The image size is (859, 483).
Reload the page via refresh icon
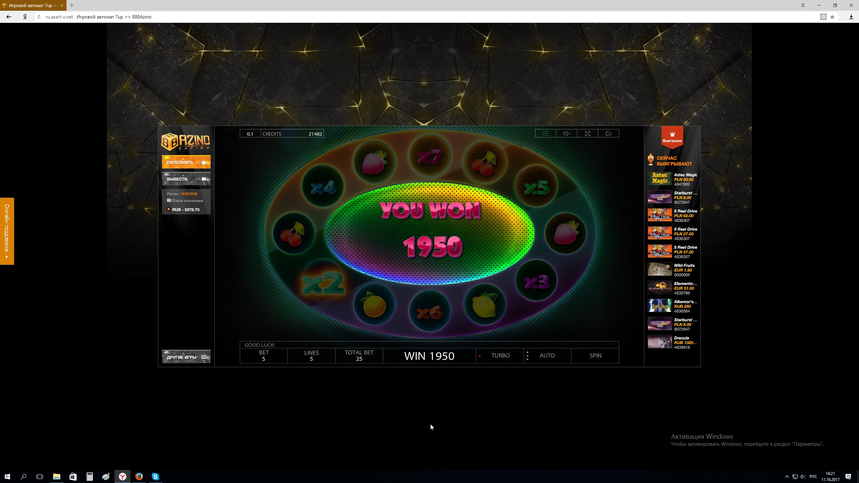coord(39,17)
